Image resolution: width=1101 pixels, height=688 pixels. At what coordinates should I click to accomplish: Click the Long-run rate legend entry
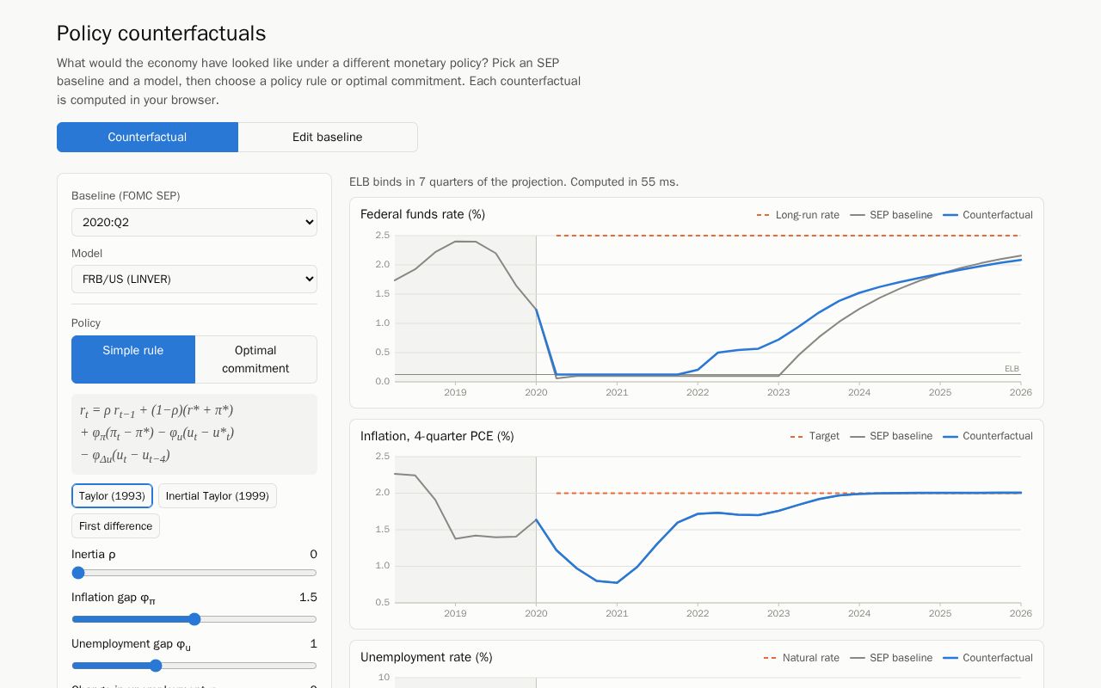coord(798,215)
